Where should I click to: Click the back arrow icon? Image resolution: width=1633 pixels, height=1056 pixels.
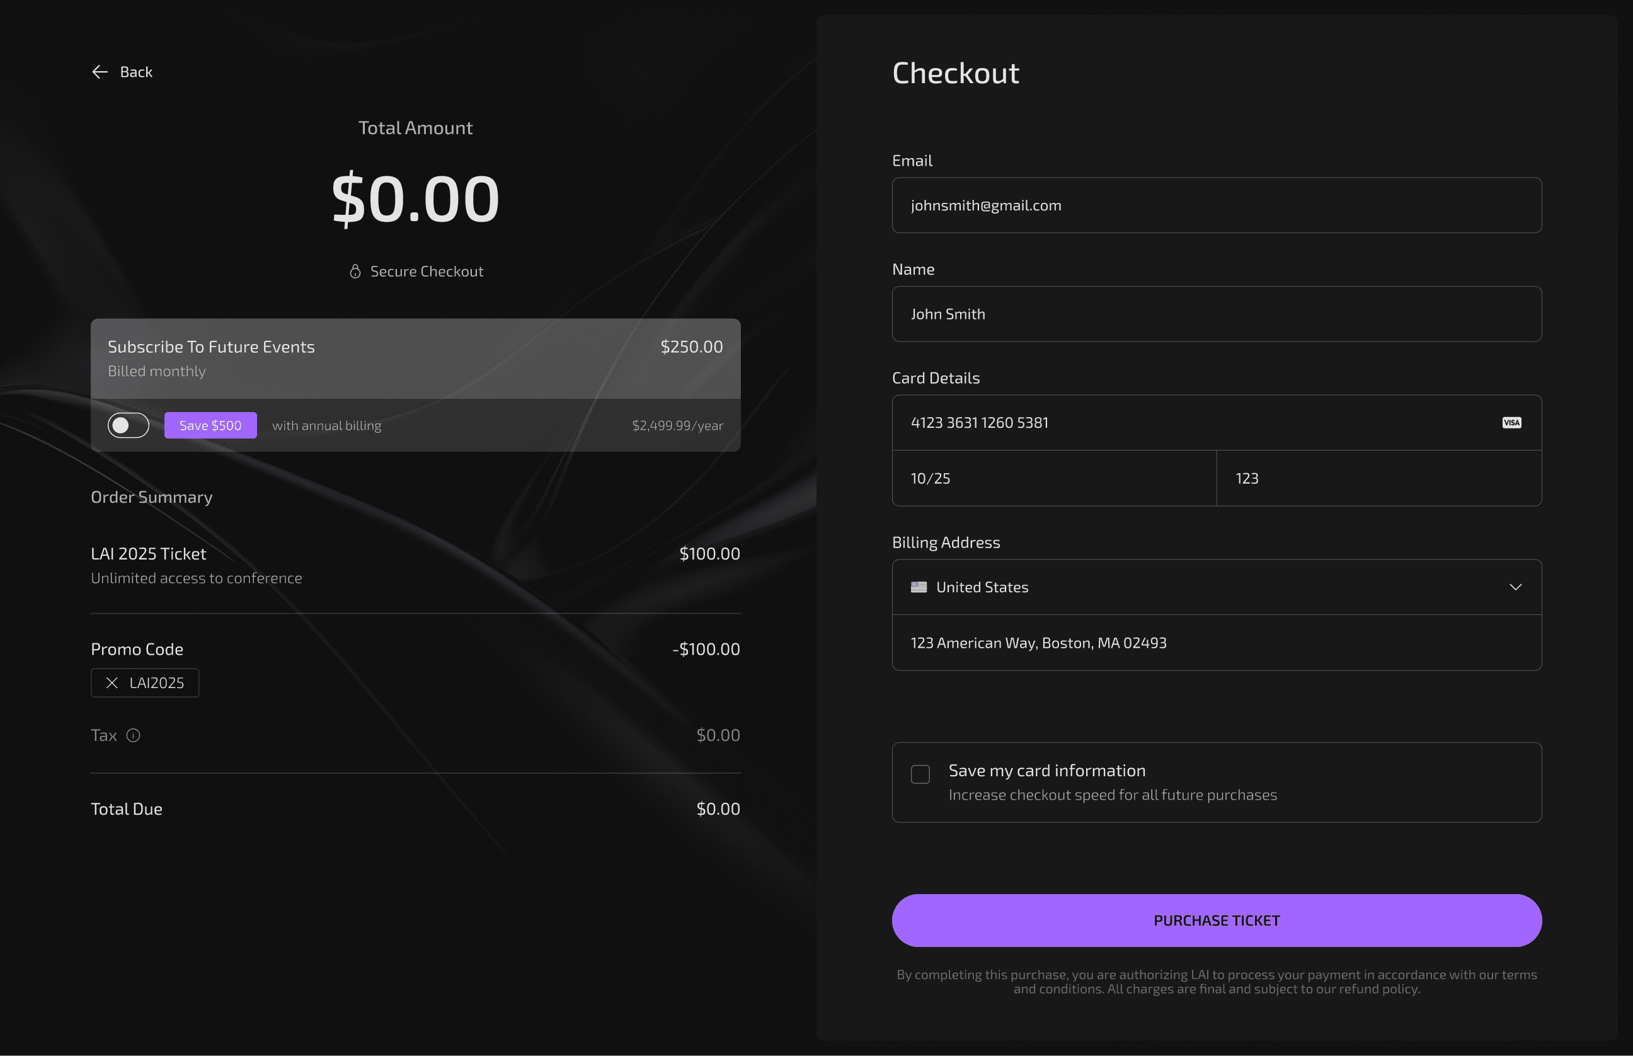point(100,72)
